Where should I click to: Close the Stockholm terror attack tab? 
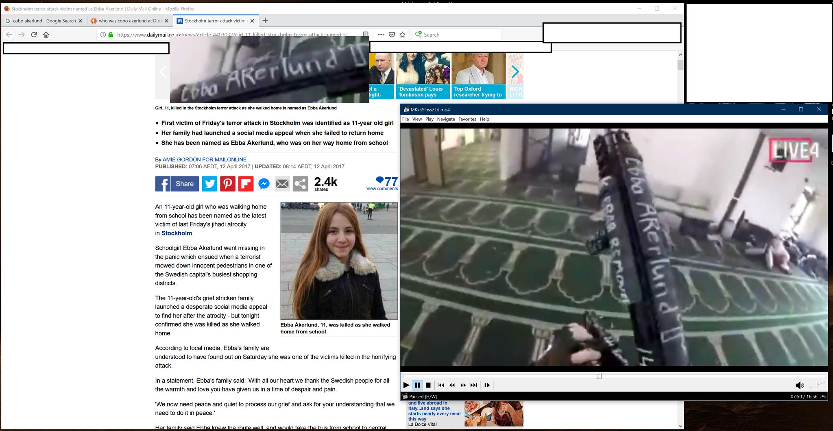252,21
